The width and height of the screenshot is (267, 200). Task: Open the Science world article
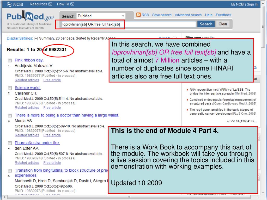coord(28,88)
